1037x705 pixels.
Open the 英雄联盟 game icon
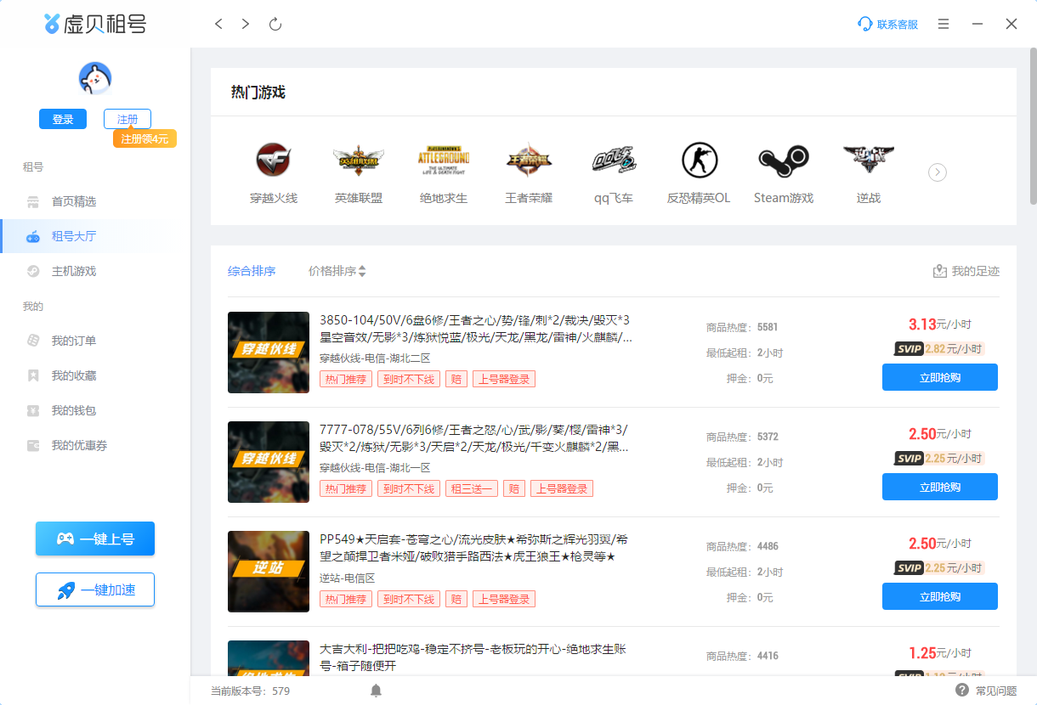click(x=358, y=161)
